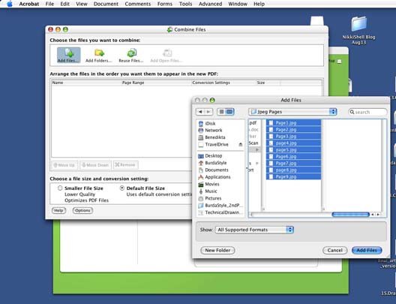
Task: Click the Add Open Files toolbar icon
Action: click(166, 56)
